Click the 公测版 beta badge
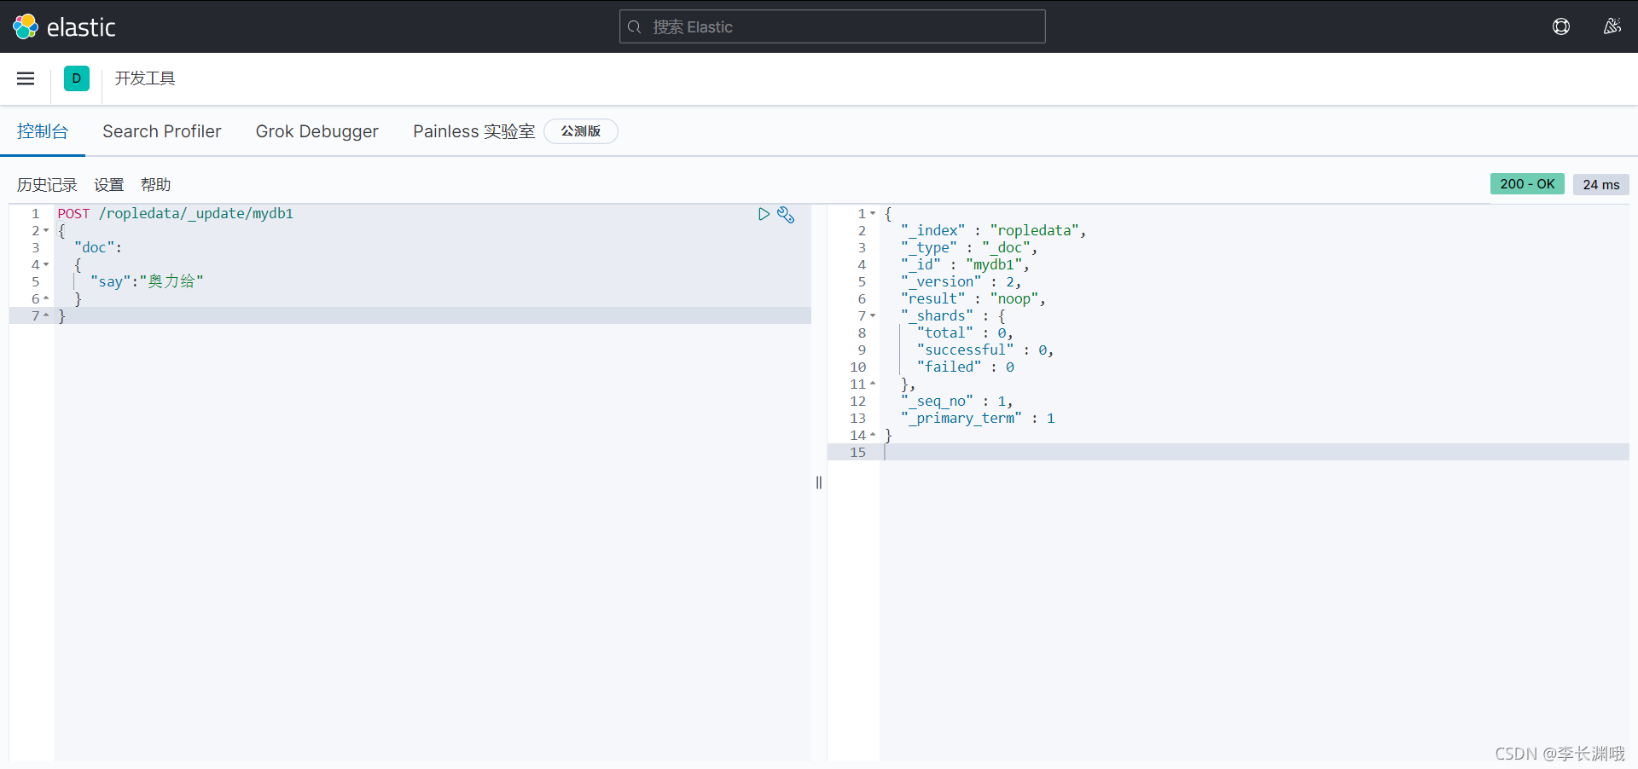This screenshot has height=769, width=1638. pos(581,131)
